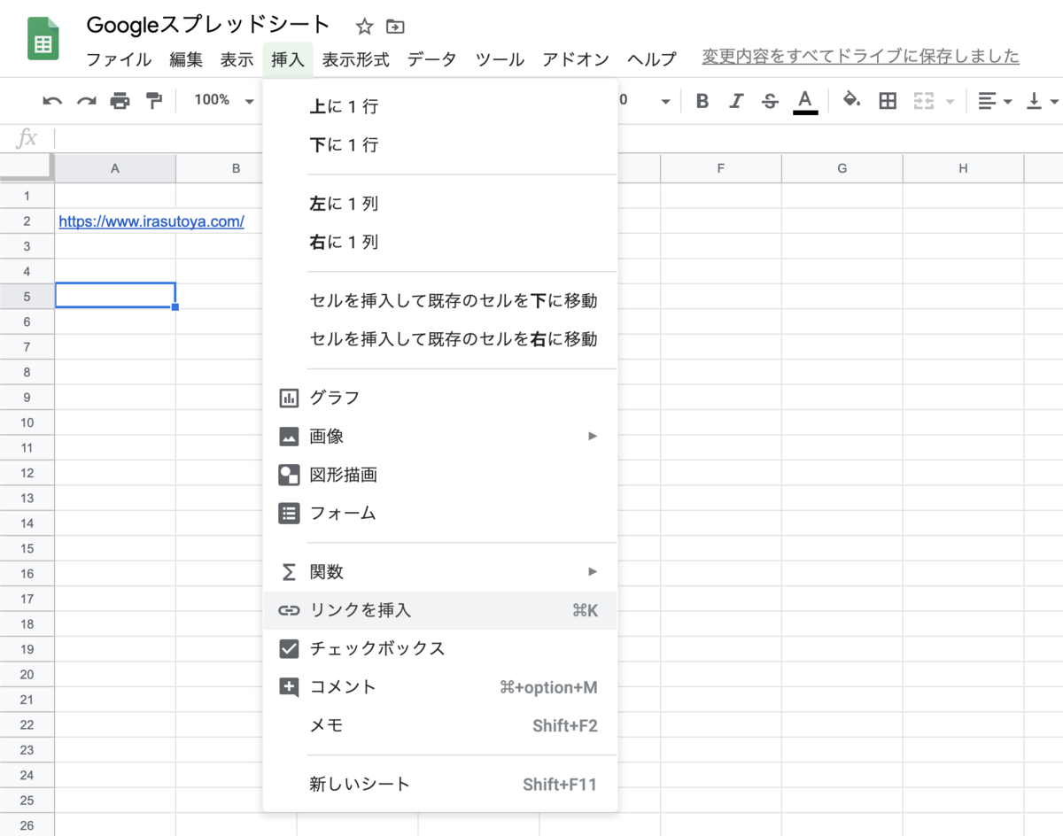The height and width of the screenshot is (836, 1063).
Task: Toggle bold formatting
Action: tap(702, 101)
